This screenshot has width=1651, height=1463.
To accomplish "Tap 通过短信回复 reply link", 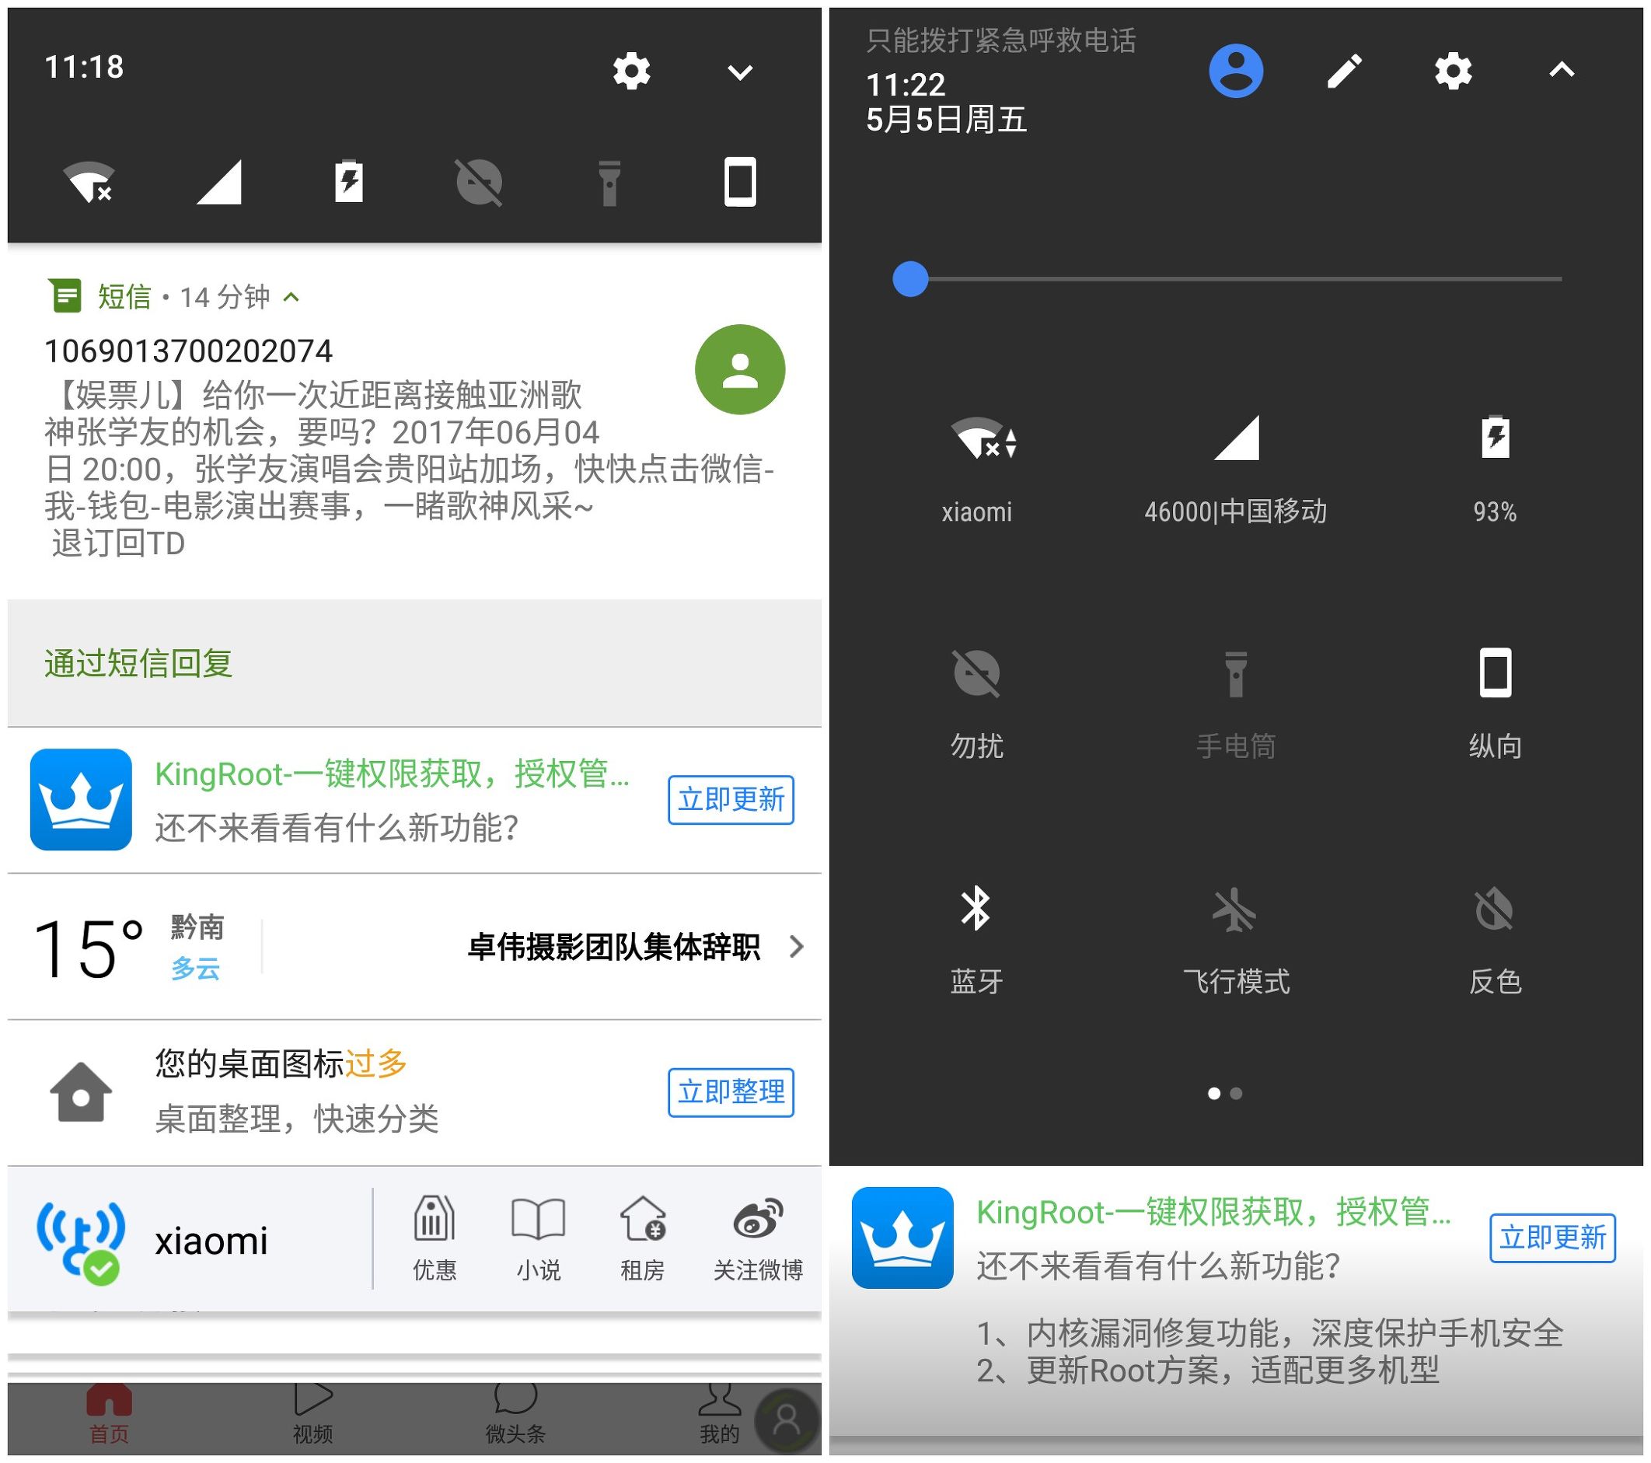I will [138, 663].
